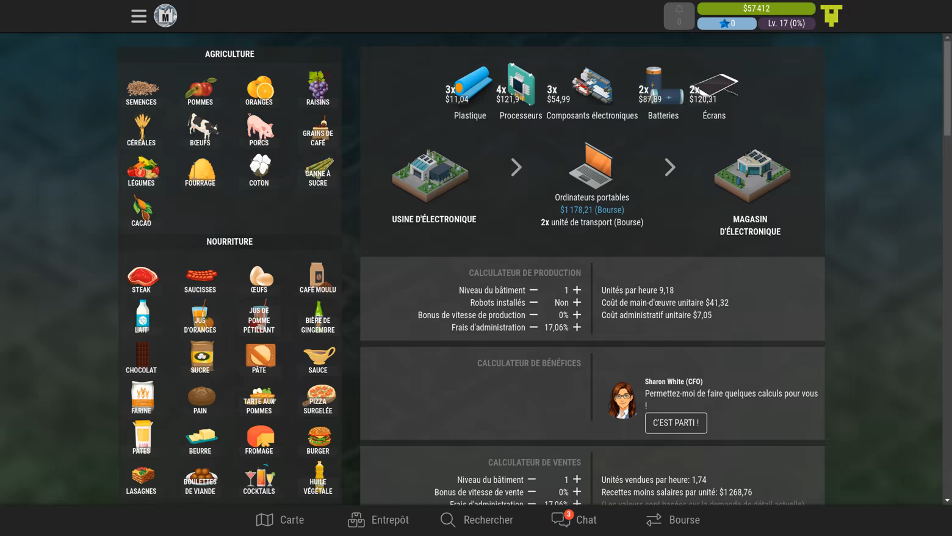Select the Pommes agriculture item
The height and width of the screenshot is (536, 952).
[x=200, y=92]
